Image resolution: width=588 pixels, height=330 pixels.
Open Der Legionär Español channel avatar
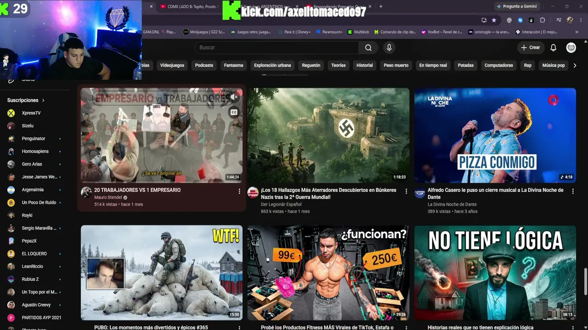[253, 192]
